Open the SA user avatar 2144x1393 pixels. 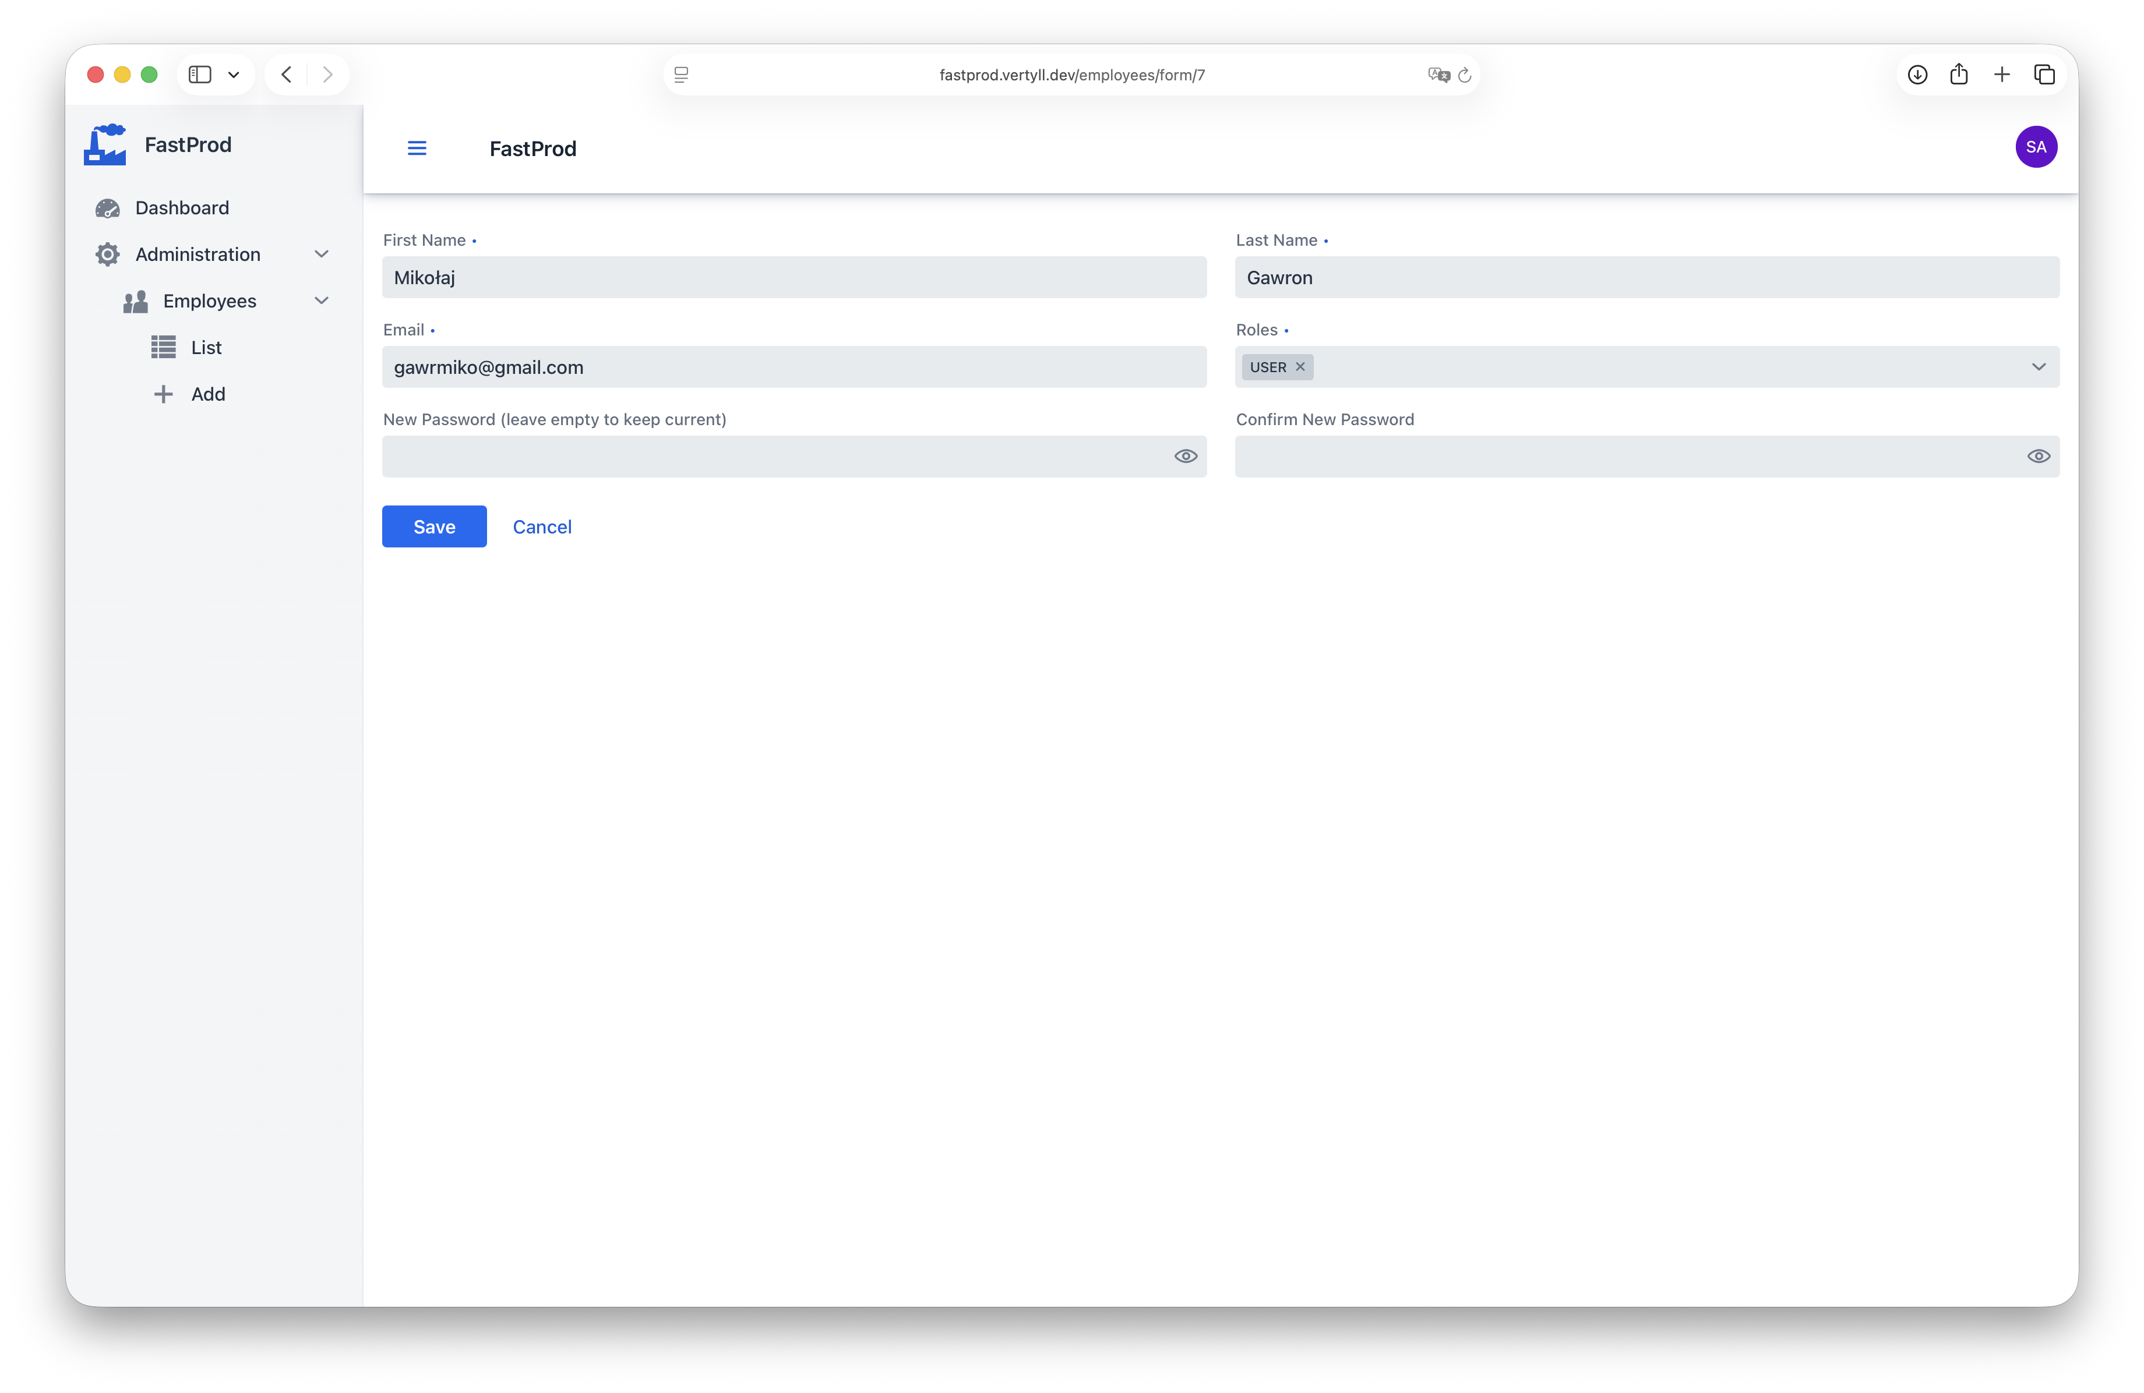coord(2035,148)
